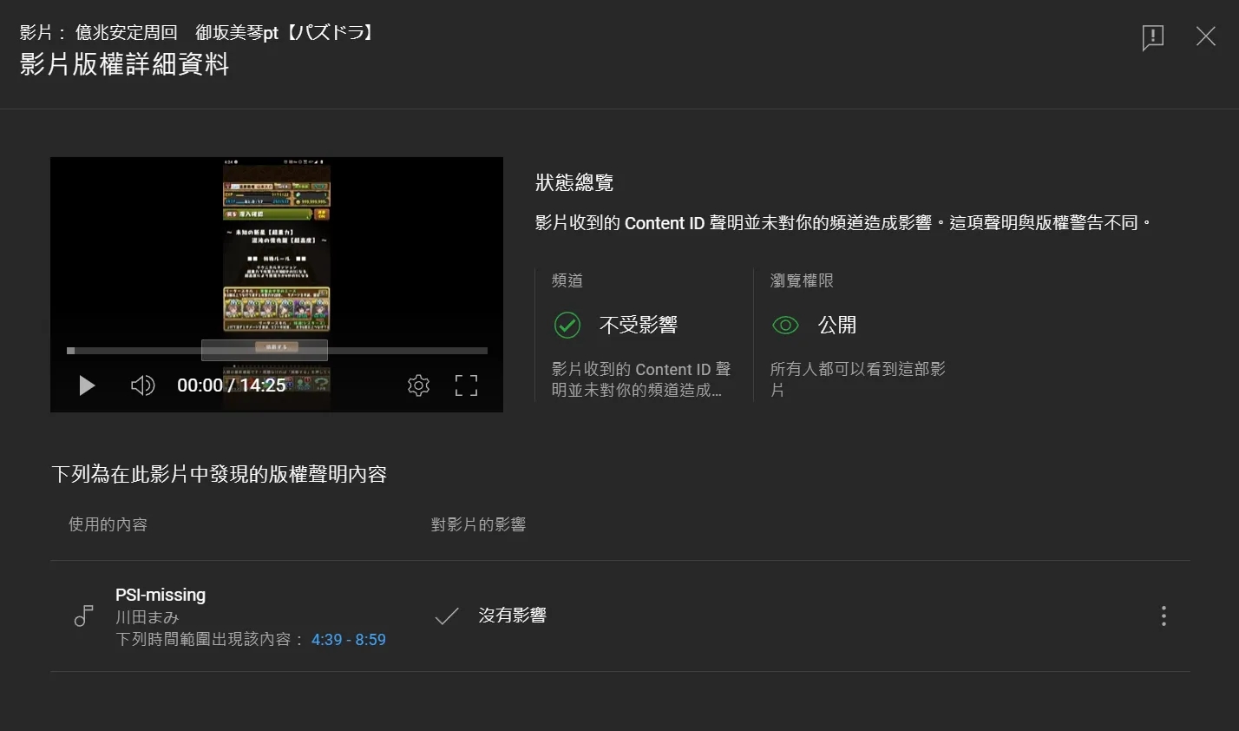Click the 使用的內容 column header
Screen dimensions: 1239x731
[x=108, y=524]
